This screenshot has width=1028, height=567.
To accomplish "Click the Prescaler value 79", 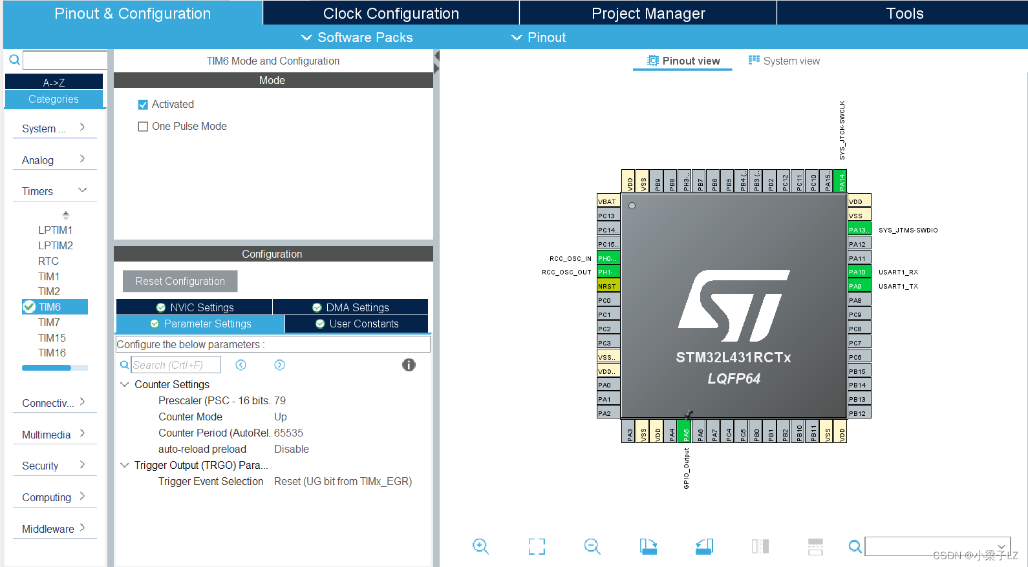I will (280, 400).
